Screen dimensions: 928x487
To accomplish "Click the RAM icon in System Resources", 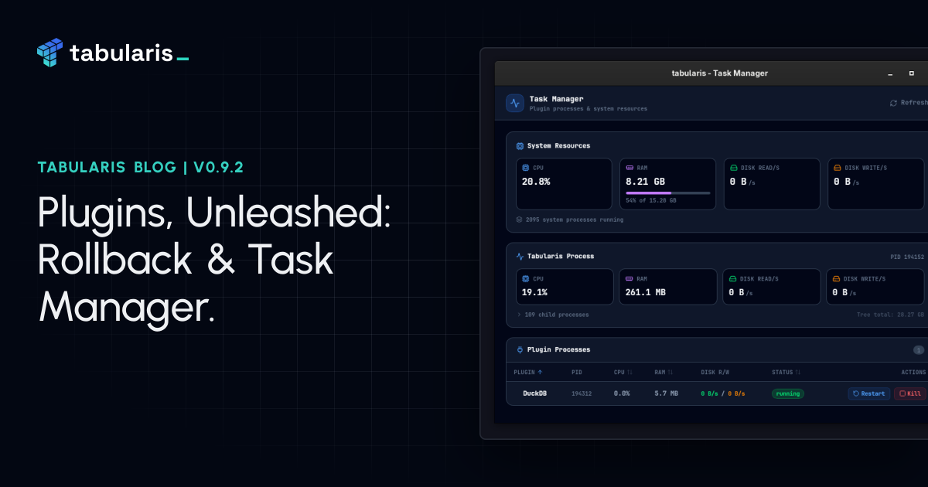I will tap(629, 168).
